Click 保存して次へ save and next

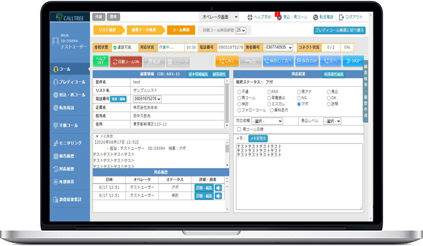[278, 61]
